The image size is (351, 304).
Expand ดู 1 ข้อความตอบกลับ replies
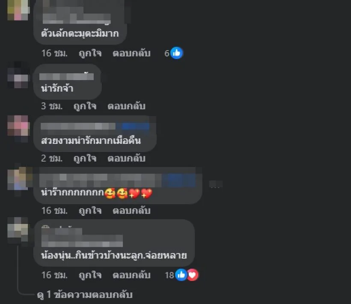pyautogui.click(x=85, y=295)
